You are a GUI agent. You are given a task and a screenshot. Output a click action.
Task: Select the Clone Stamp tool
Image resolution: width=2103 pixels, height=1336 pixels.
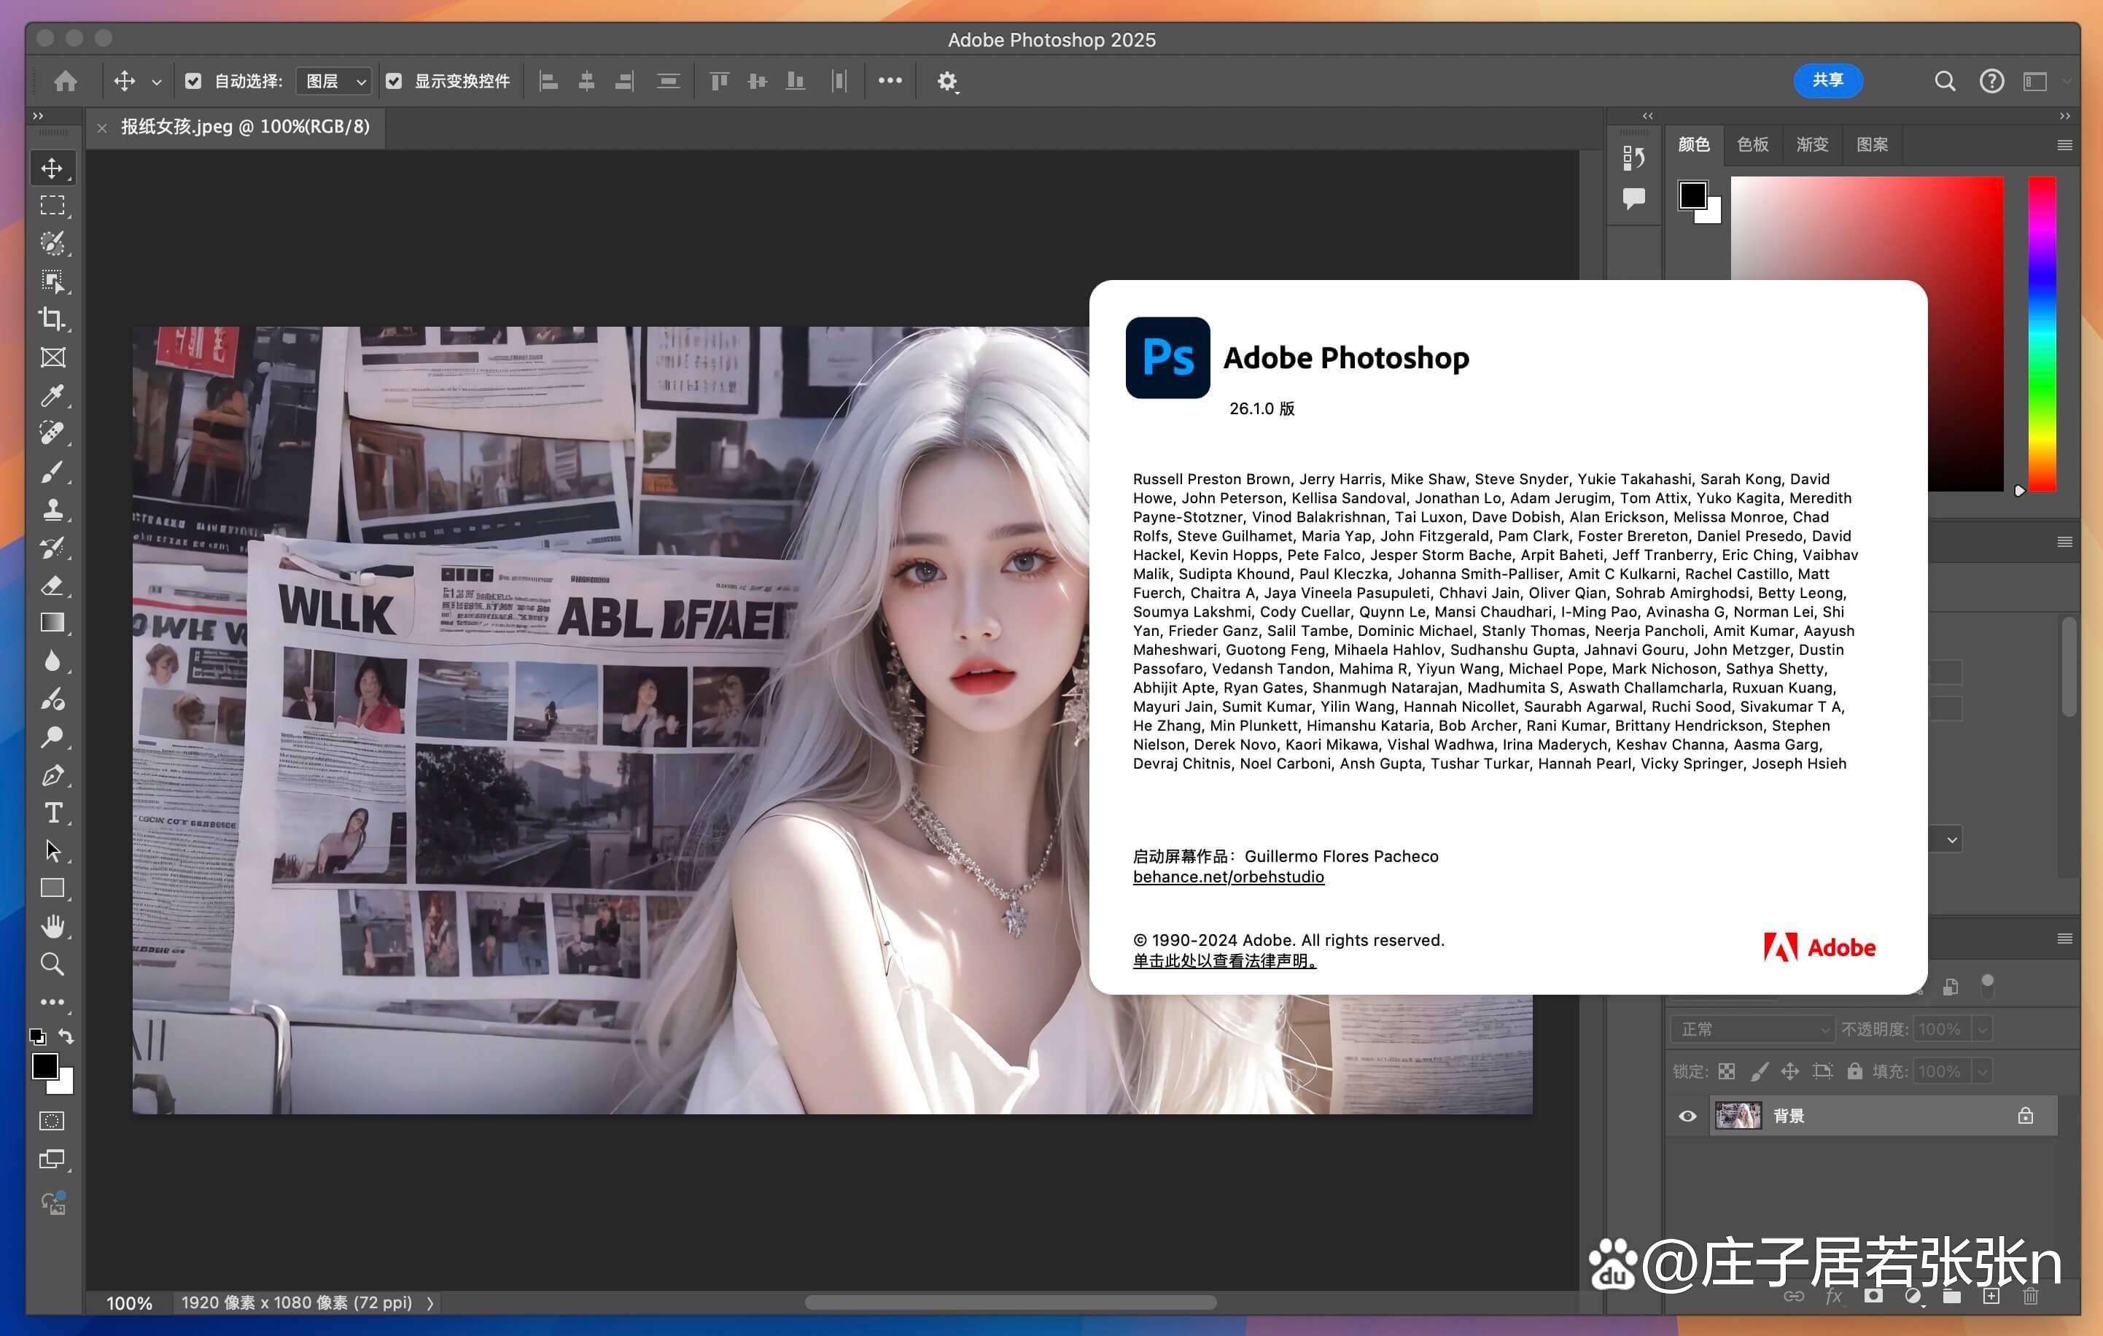[53, 509]
